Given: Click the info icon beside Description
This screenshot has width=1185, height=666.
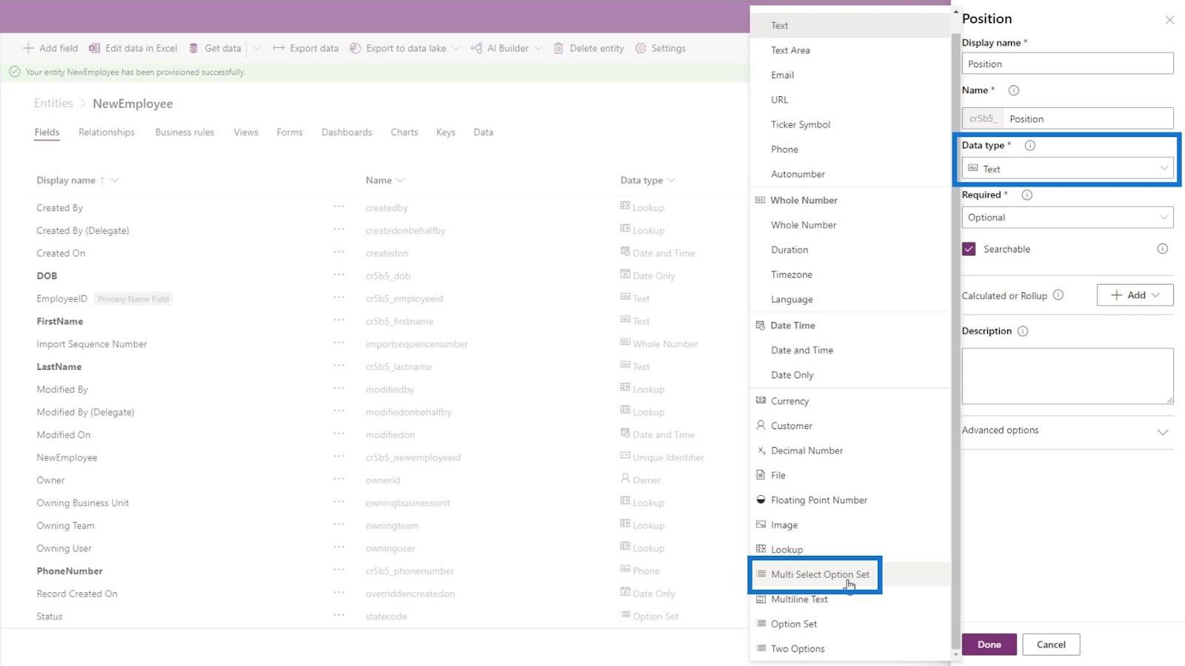Looking at the screenshot, I should tap(1023, 331).
